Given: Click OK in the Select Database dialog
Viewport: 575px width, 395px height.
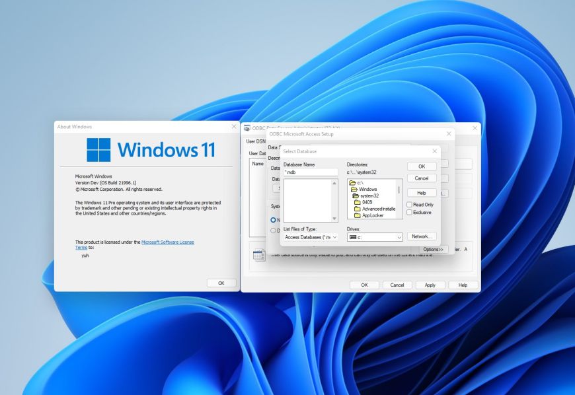Looking at the screenshot, I should click(422, 166).
